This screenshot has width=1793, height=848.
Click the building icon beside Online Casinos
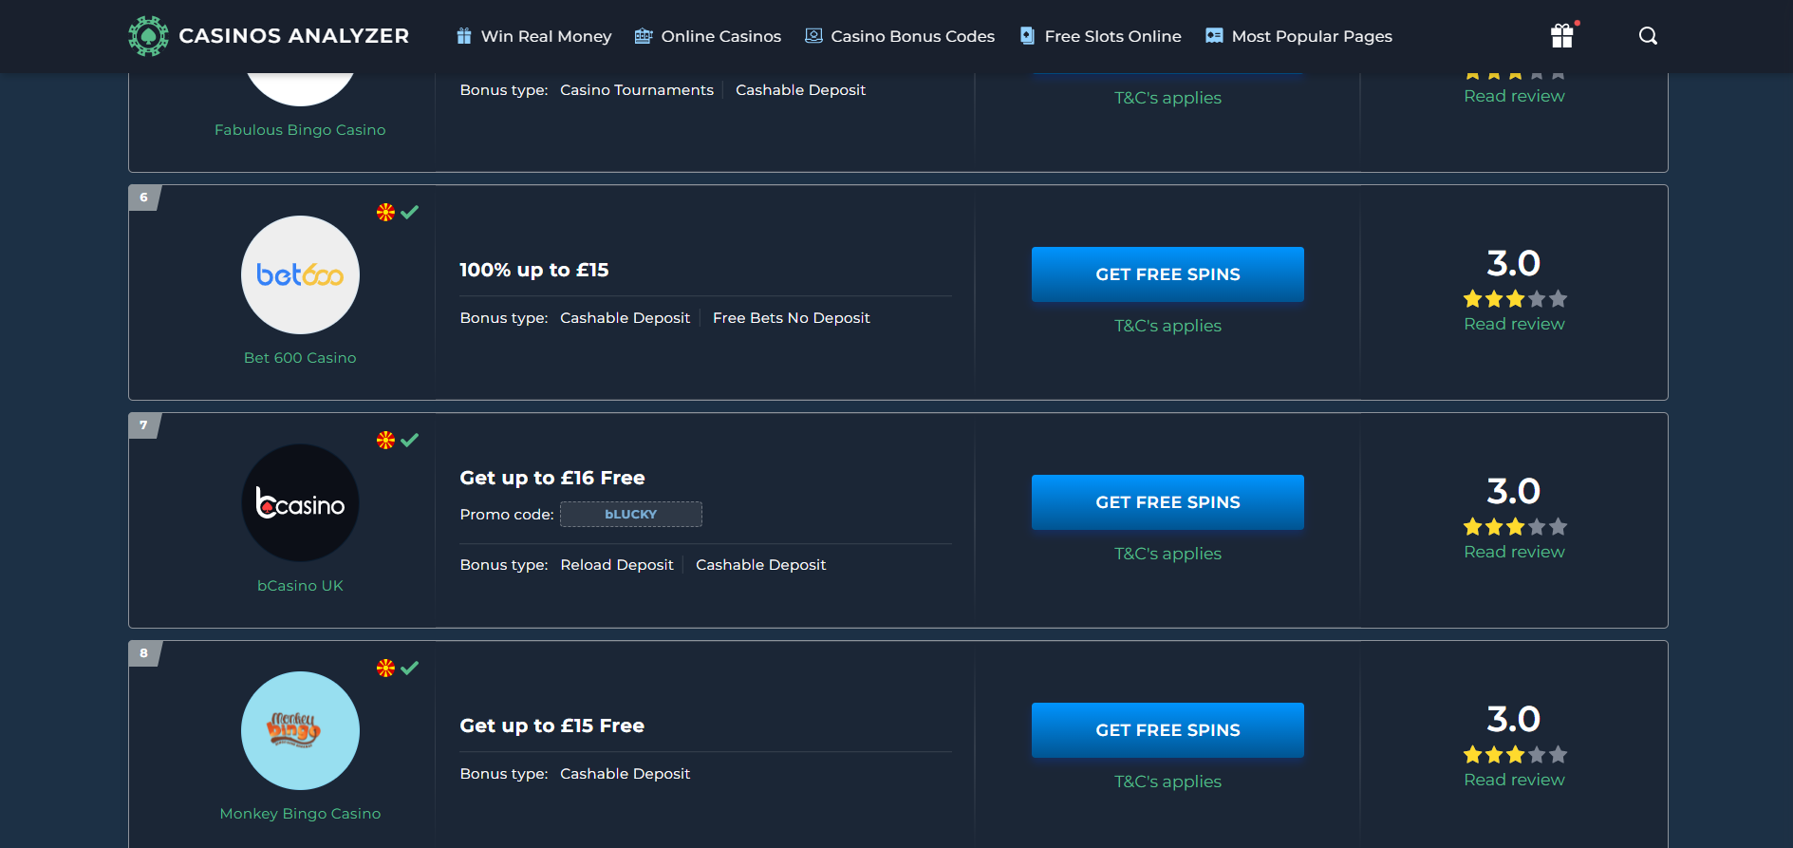coord(644,36)
